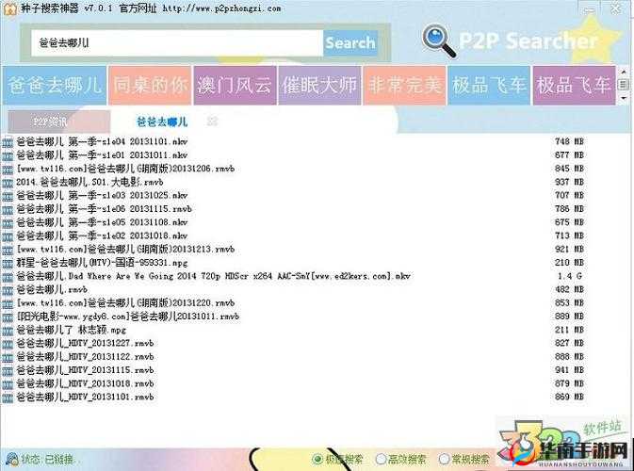
Task: Click video icon of 群星 MTV 国语 mpg row
Action: [8, 263]
